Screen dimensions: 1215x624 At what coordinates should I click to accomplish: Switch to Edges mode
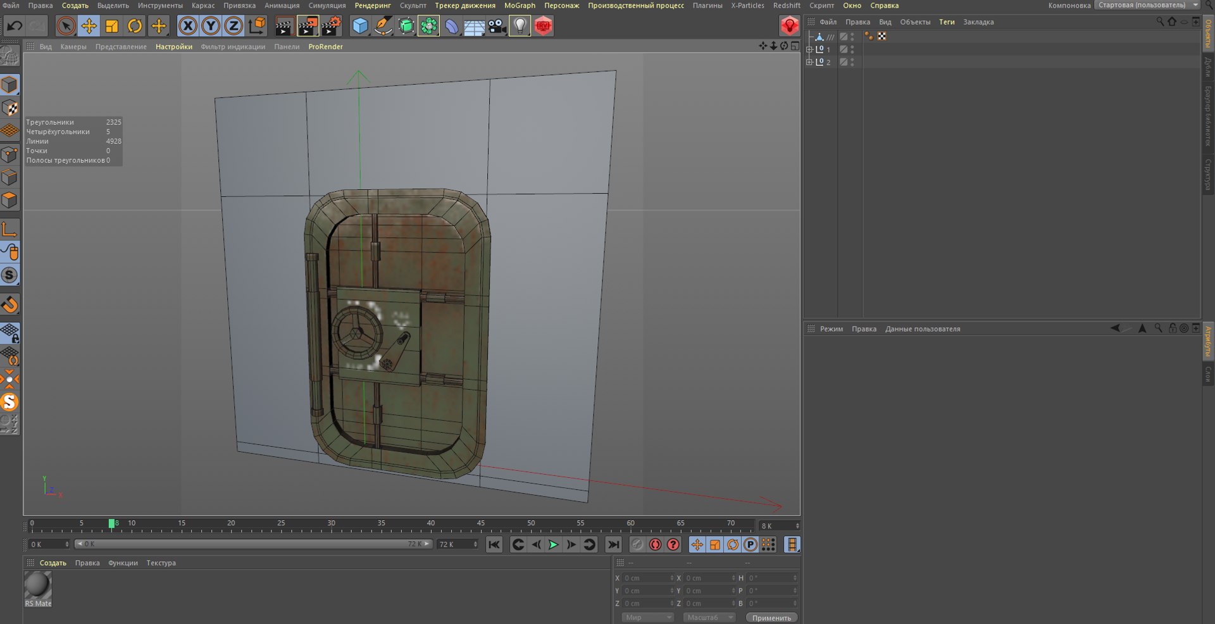[x=9, y=177]
